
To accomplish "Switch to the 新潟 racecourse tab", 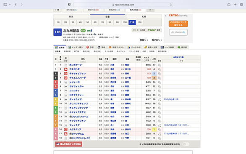I will (71, 16).
